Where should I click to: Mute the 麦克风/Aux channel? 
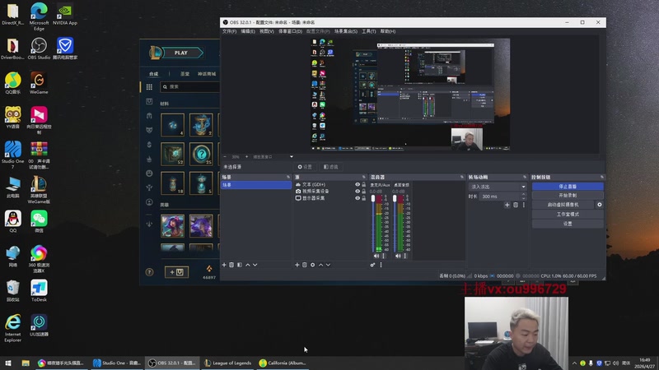[x=376, y=256]
